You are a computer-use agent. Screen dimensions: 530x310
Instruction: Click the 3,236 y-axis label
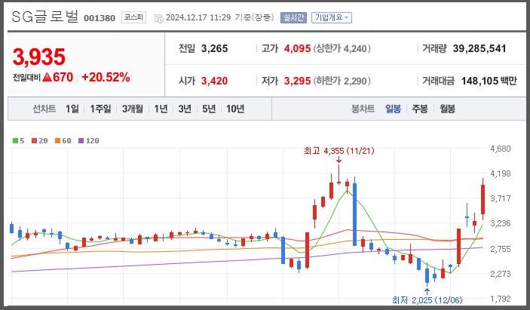(501, 223)
